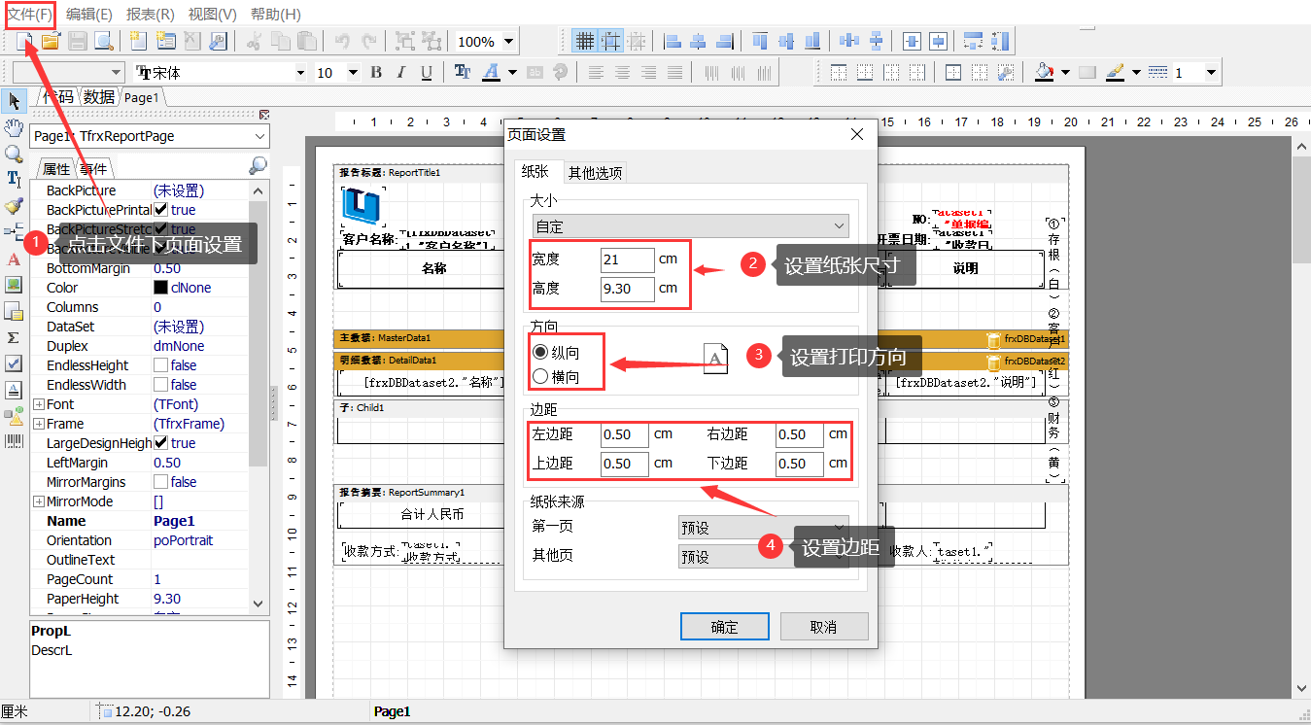This screenshot has width=1311, height=725.
Task: Click the Align tops icon
Action: (x=761, y=41)
